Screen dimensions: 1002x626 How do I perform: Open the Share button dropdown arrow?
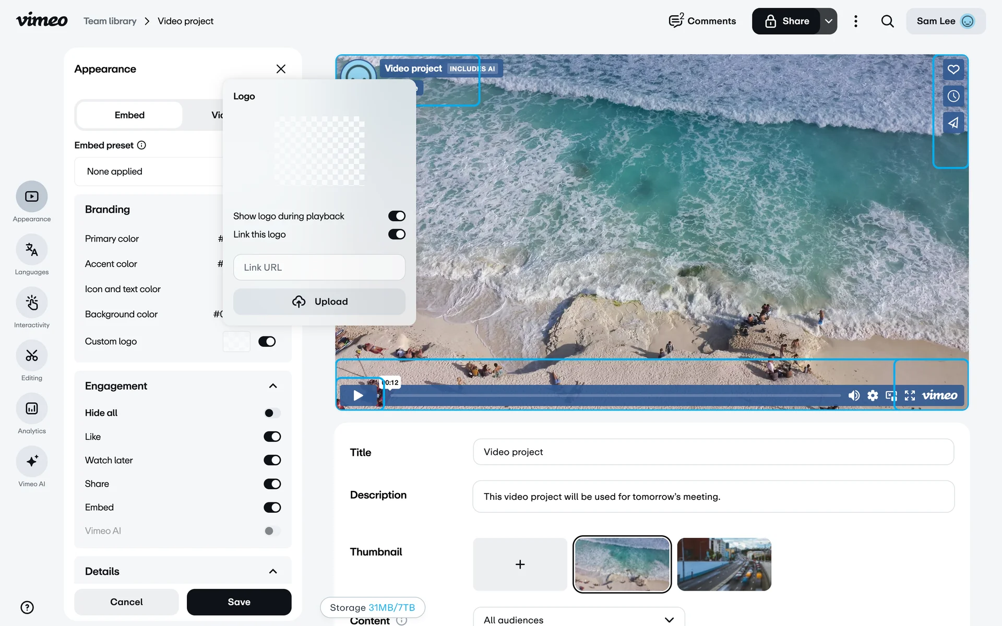pyautogui.click(x=828, y=21)
